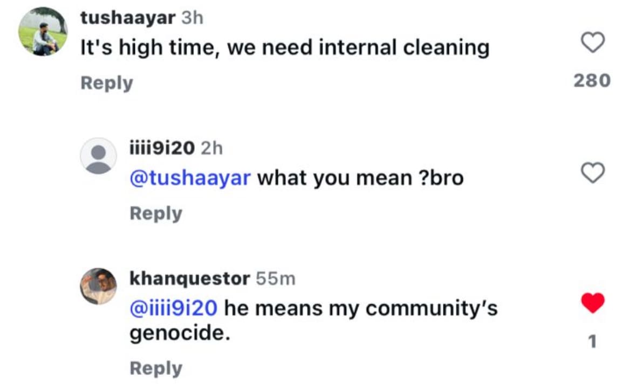View the 280 likes on tushaayar's comment

tap(592, 81)
